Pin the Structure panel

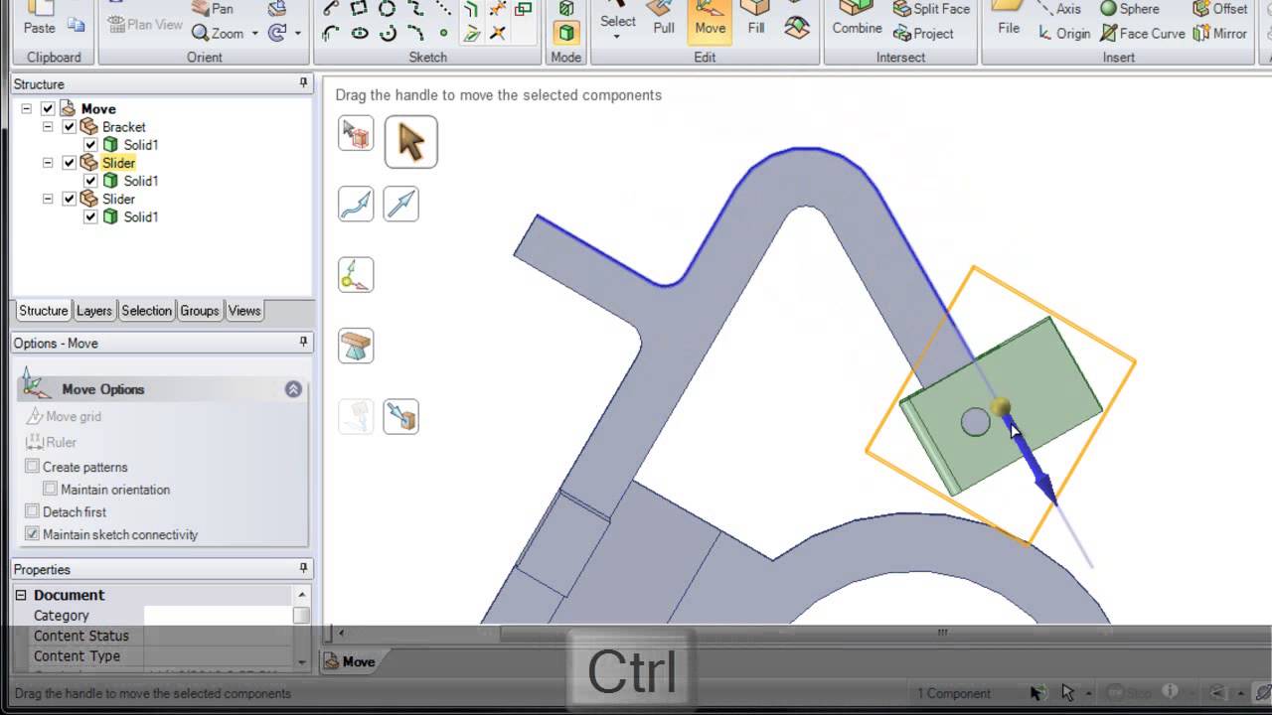point(304,84)
